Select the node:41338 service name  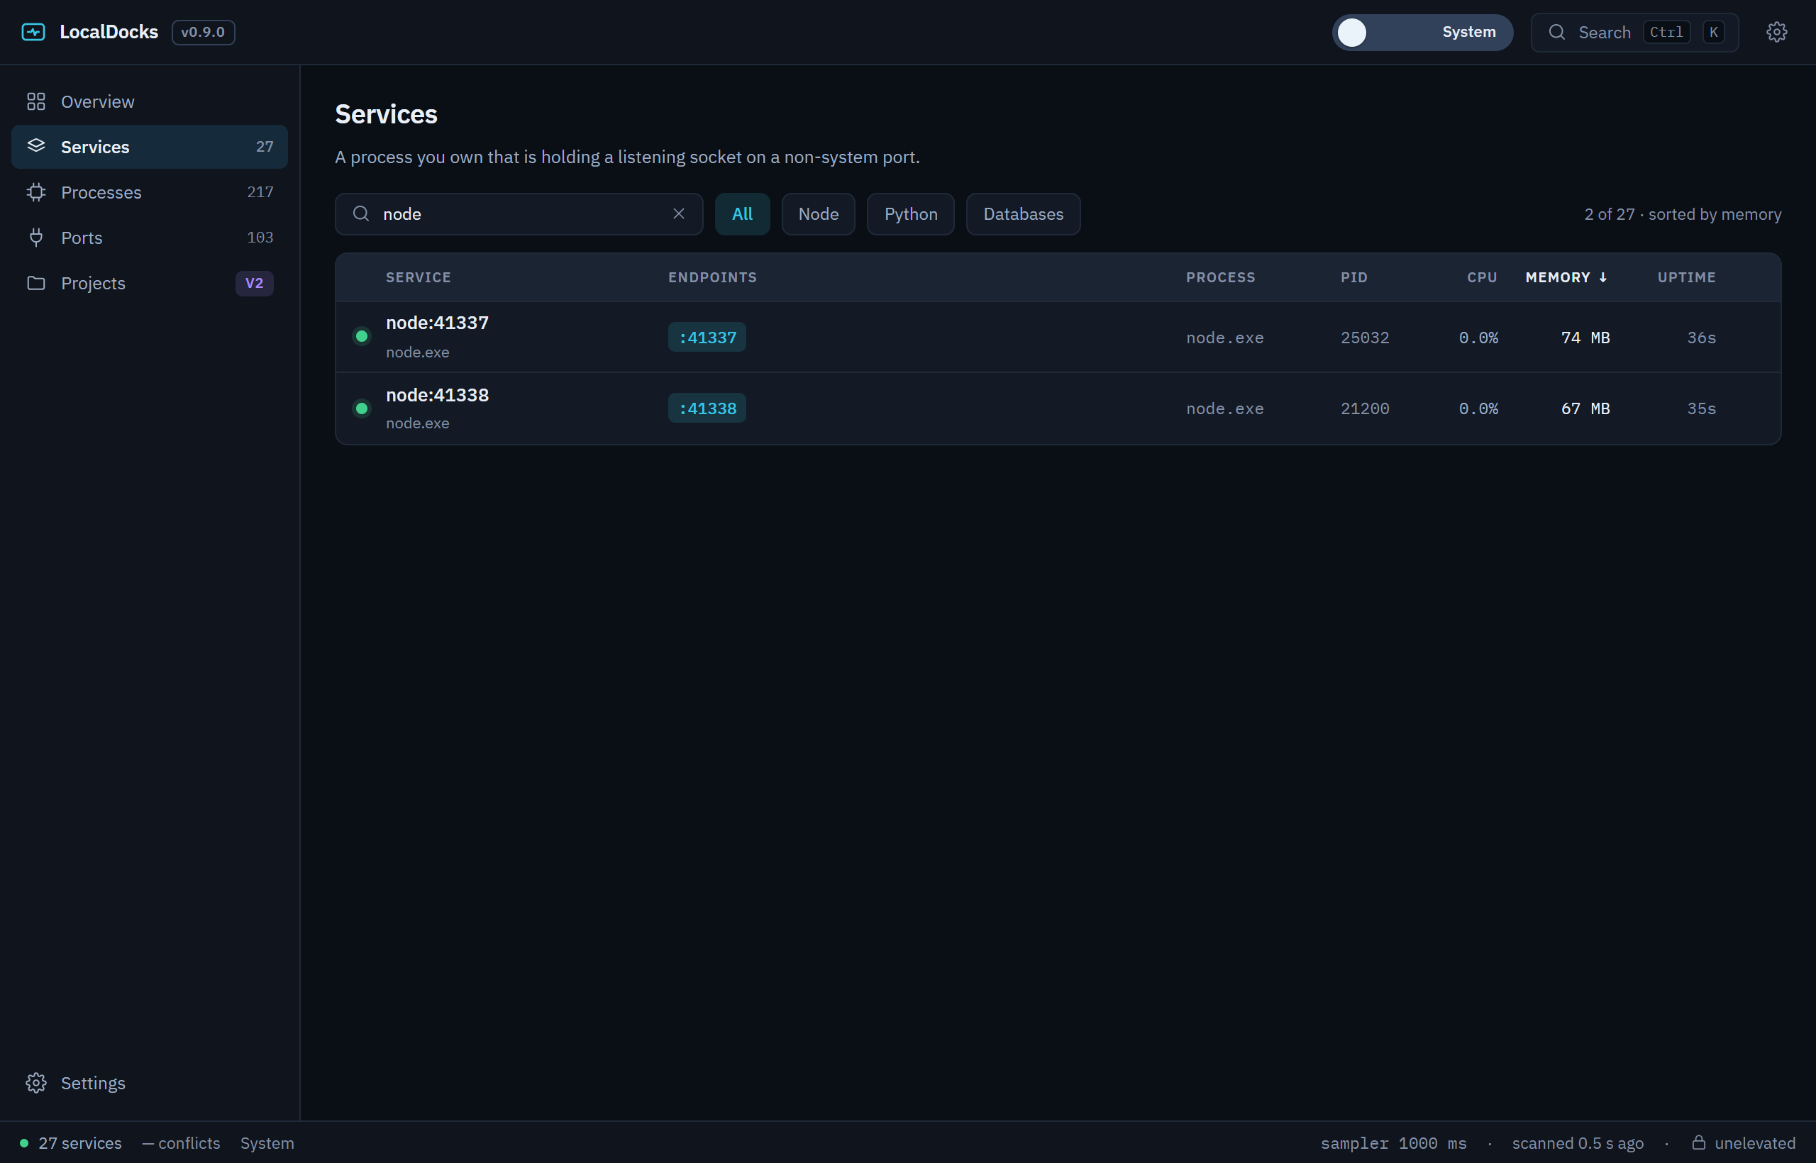438,395
